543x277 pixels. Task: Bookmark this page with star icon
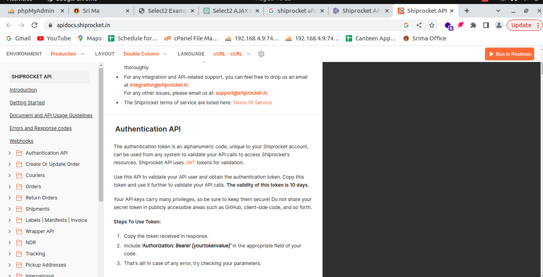pyautogui.click(x=431, y=25)
